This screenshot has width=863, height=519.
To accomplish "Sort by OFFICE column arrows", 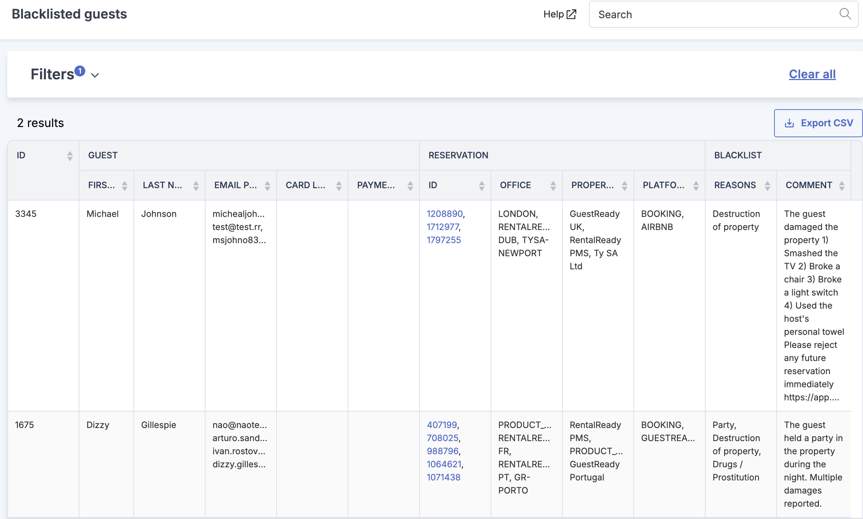I will [x=553, y=186].
